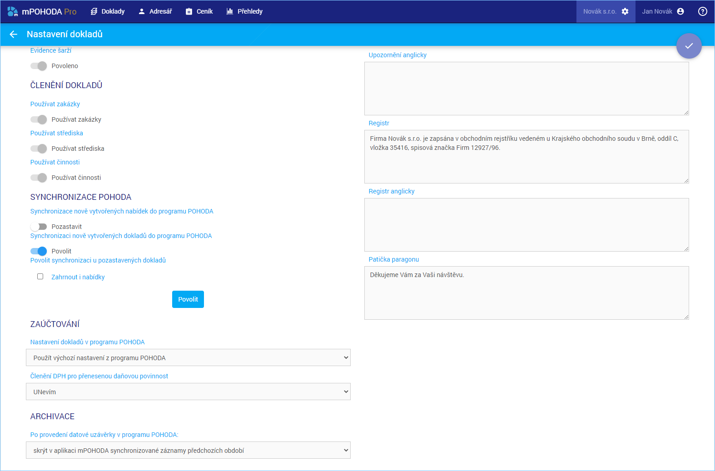This screenshot has height=471, width=715.
Task: Click inside Patička paragonu text area
Action: click(526, 293)
